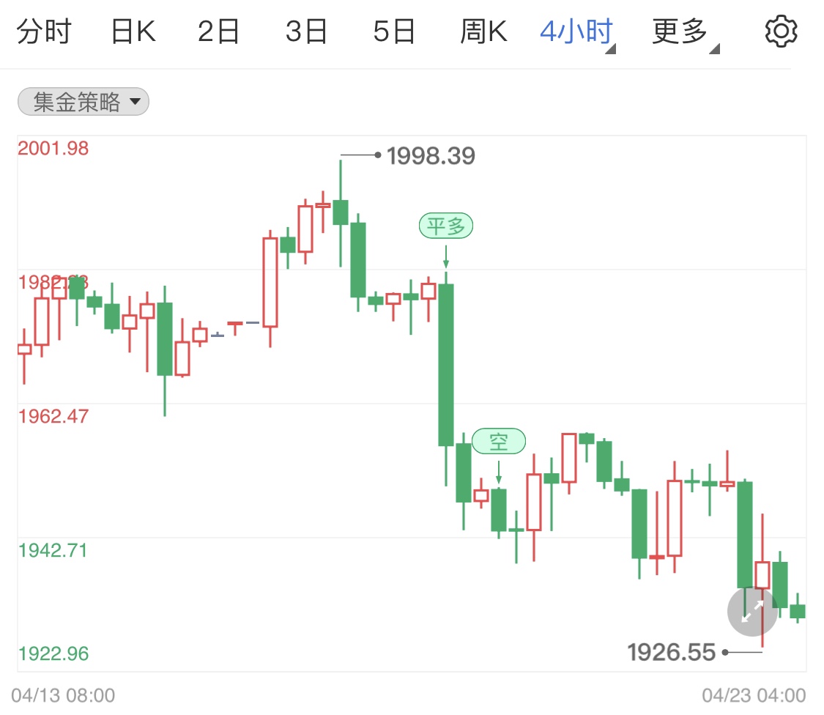
Task: Click the 1926.55 low price marker
Action: pos(672,651)
